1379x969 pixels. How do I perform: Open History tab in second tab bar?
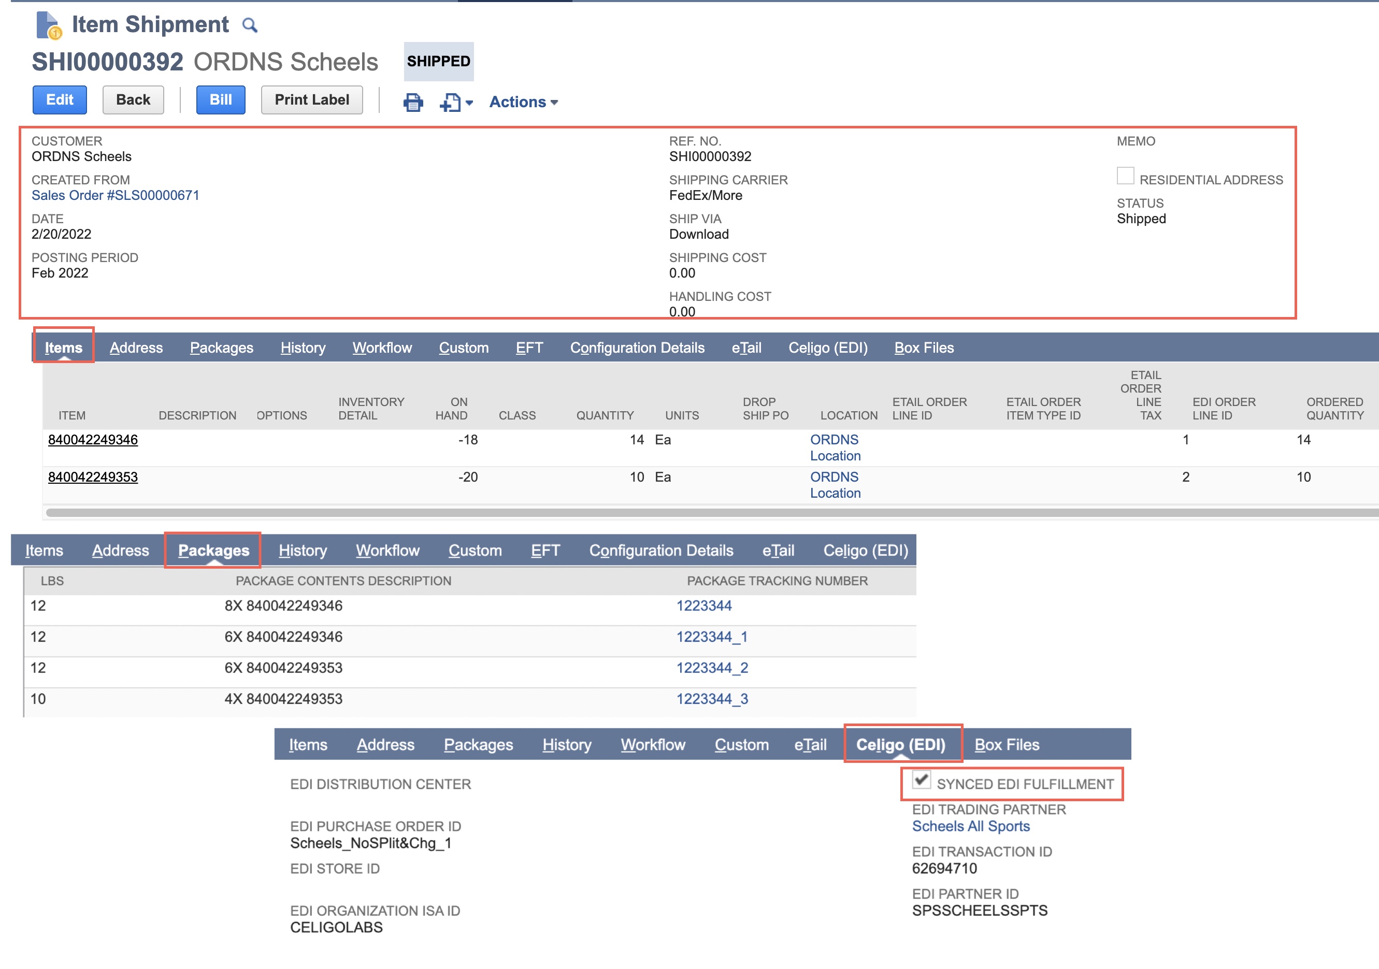click(x=303, y=550)
